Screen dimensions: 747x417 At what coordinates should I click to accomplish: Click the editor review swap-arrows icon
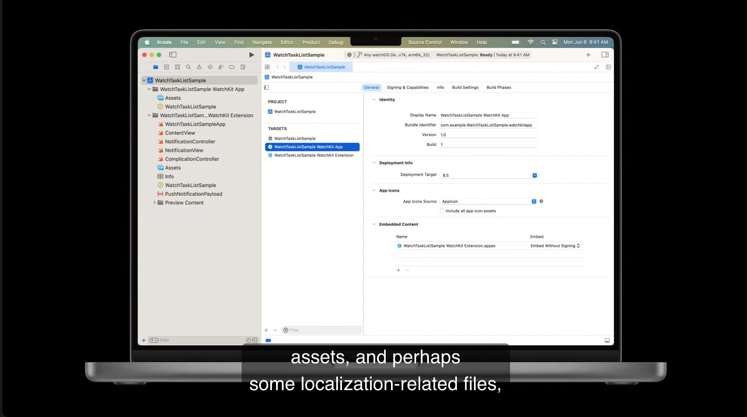[x=596, y=67]
